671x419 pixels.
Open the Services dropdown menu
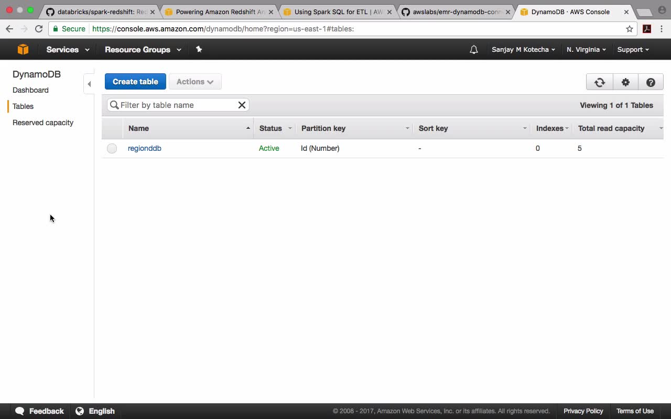coord(68,49)
